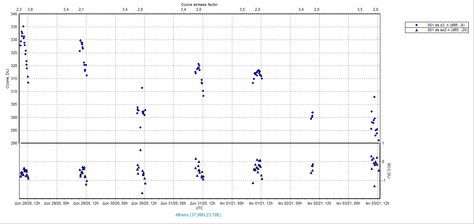Select the '001 ds so2 n' legend entry

[x=447, y=30]
